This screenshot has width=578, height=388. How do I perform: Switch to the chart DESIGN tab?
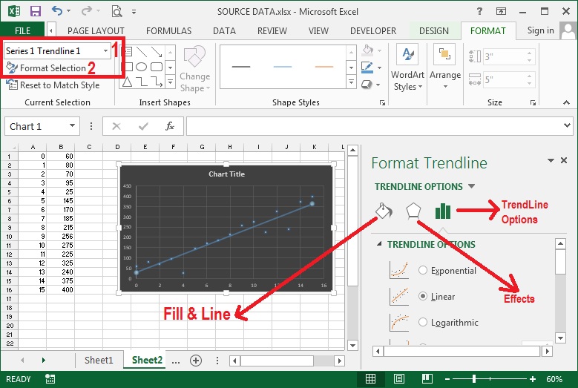pos(434,31)
